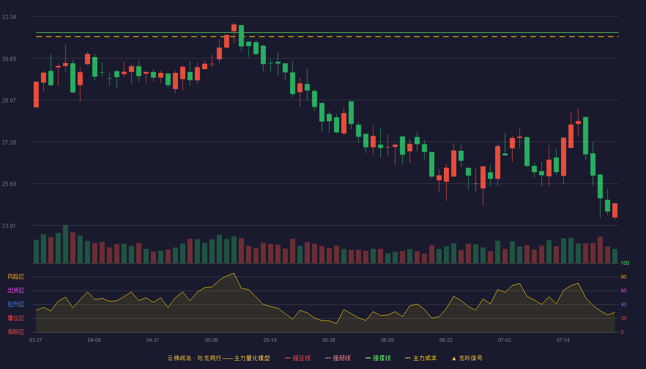The image size is (646, 369).
Task: Click the 风险区 zone label
Action: (16, 277)
